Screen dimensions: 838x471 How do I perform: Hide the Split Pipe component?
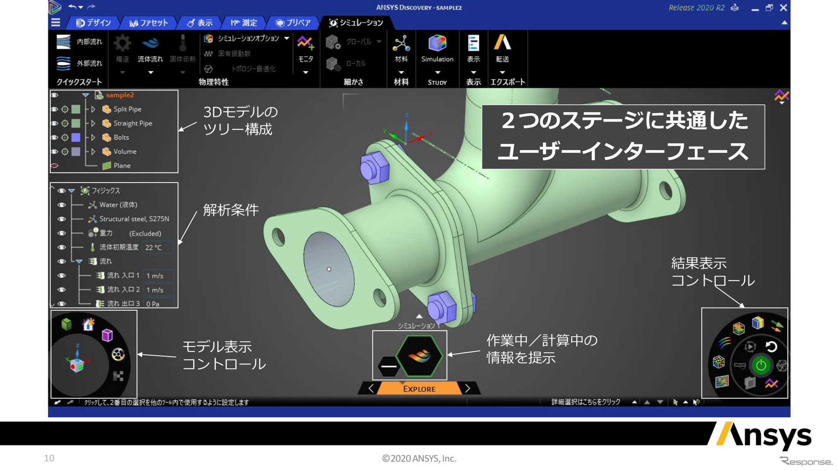click(x=54, y=109)
